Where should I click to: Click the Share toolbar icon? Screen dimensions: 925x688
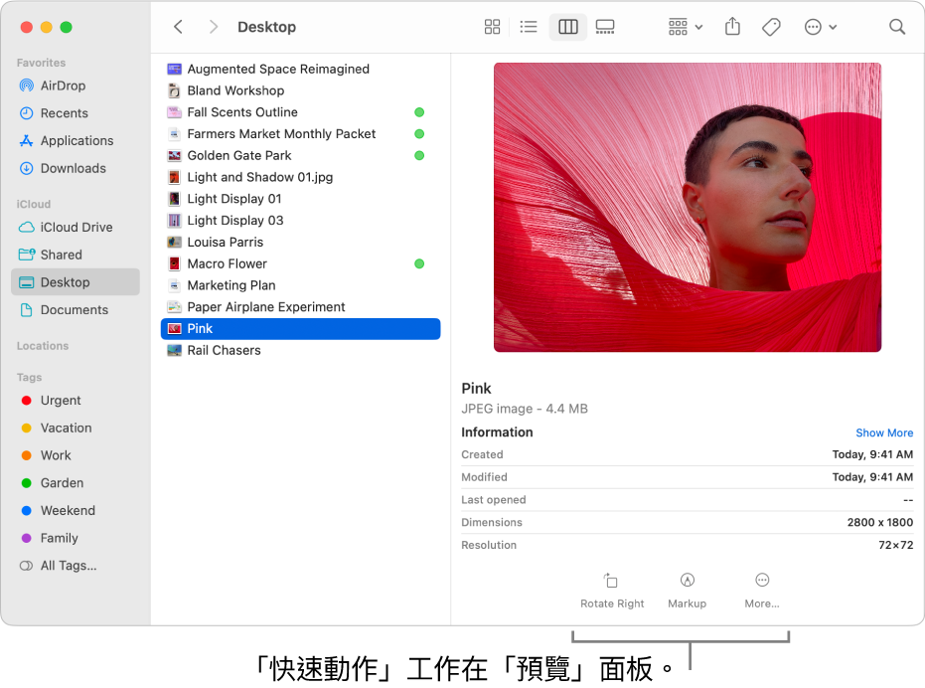tap(732, 26)
